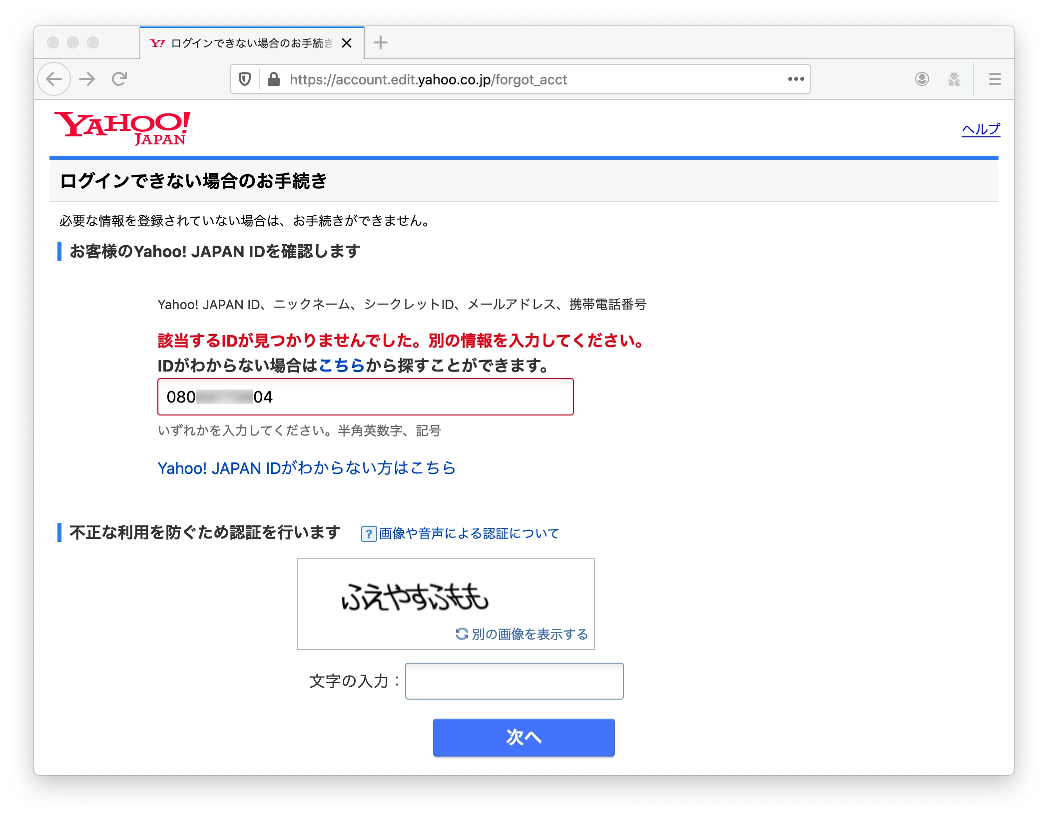
Task: Click the padlock site security icon
Action: (x=273, y=79)
